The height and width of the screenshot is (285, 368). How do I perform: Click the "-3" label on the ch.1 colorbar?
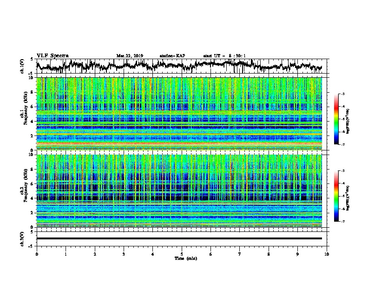(x=343, y=94)
